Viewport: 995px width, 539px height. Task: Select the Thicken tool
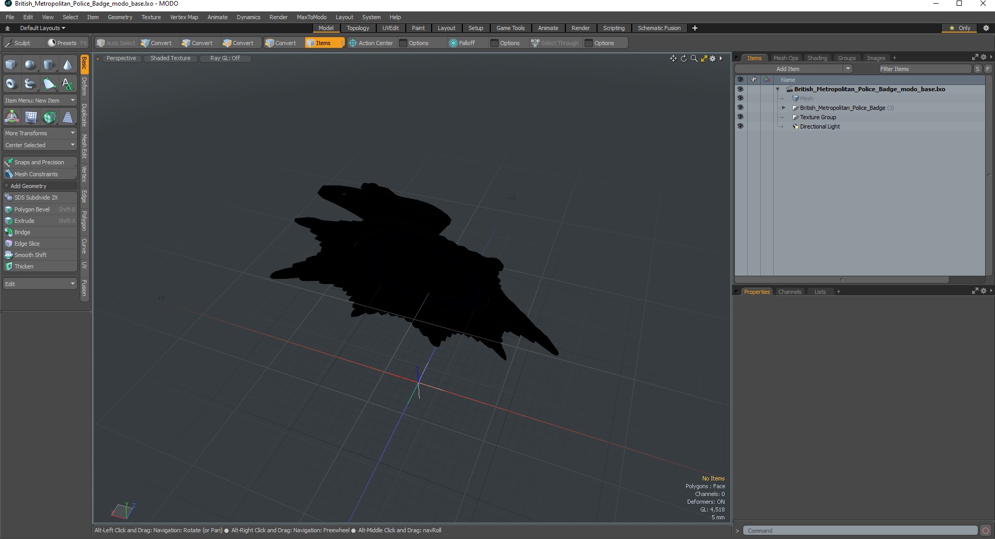point(40,266)
